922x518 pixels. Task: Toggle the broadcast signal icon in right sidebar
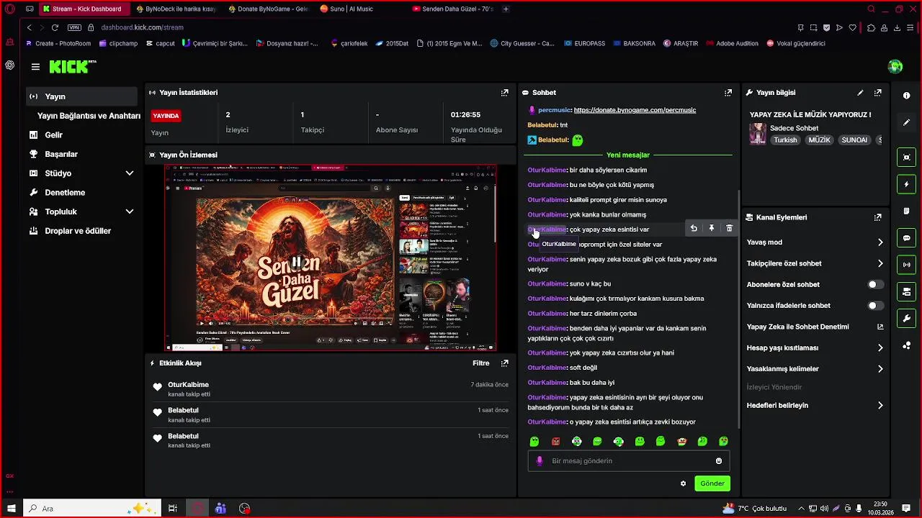tap(906, 265)
